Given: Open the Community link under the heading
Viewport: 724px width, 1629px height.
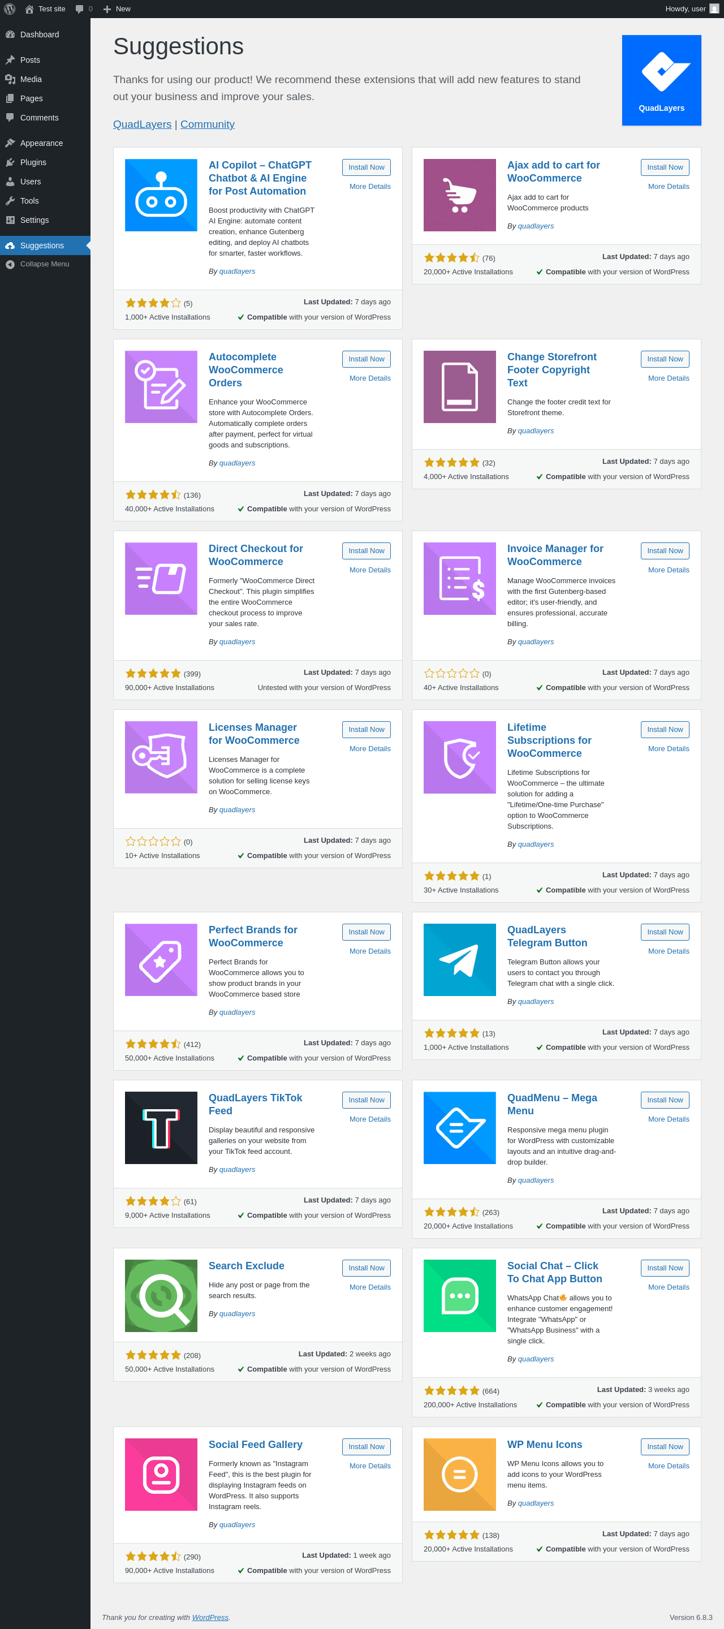Looking at the screenshot, I should click(x=208, y=124).
